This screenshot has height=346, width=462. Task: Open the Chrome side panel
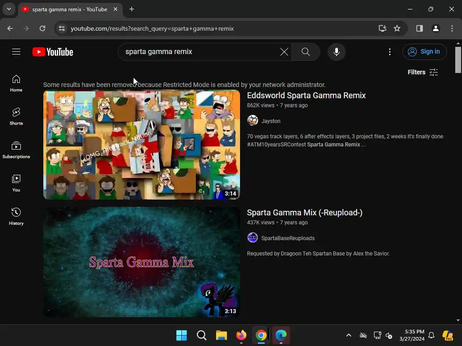(419, 28)
